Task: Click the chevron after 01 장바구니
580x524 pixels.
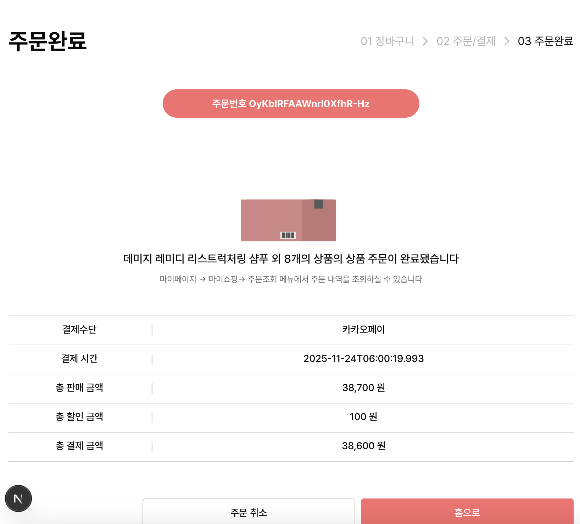Action: [x=424, y=41]
